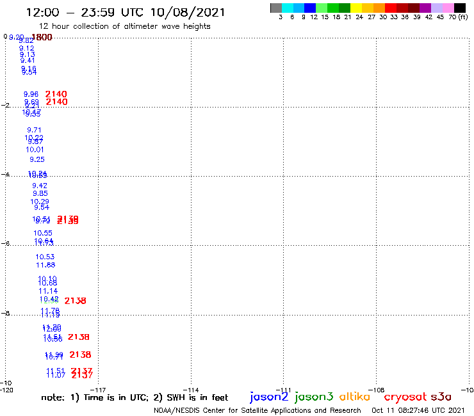Click the wave height value "11.14"

point(48,291)
